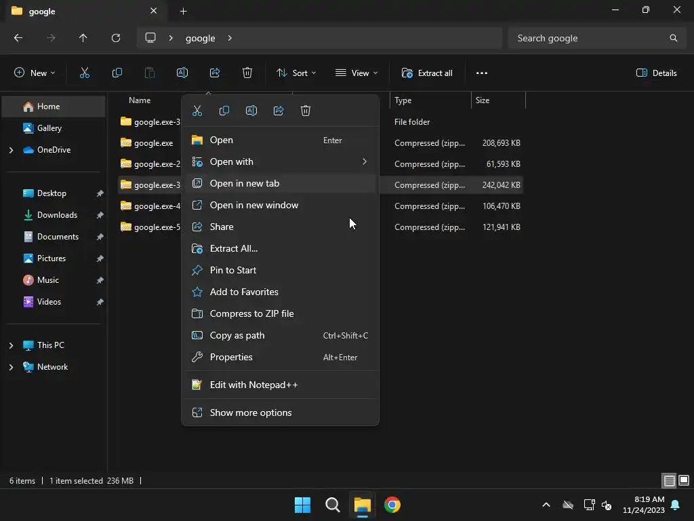
Task: Click the PC icon in the address bar
Action: point(150,38)
